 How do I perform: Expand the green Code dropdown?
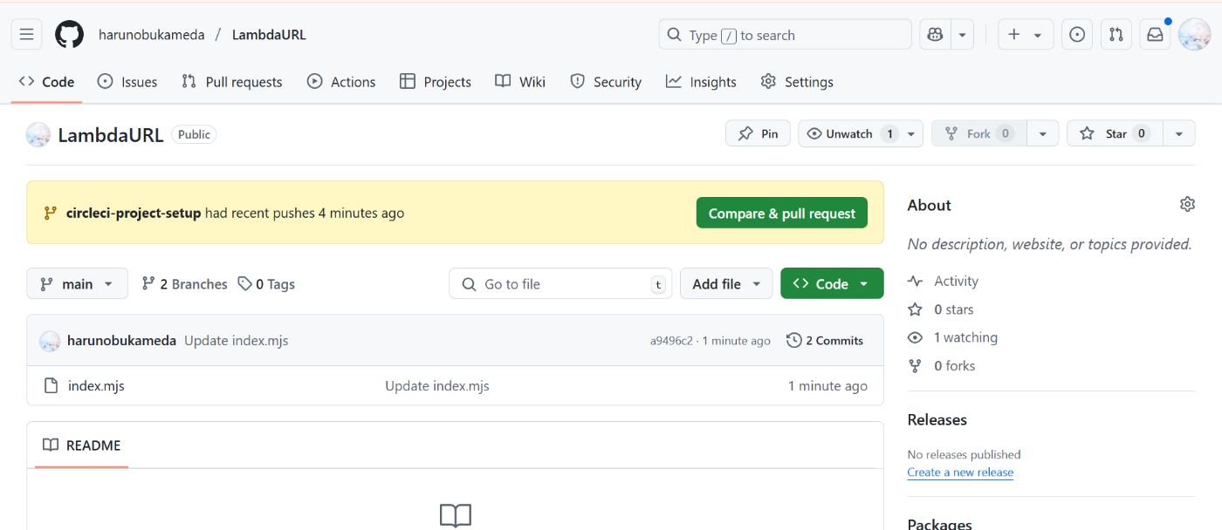coord(832,284)
